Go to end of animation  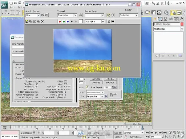[x=165, y=132]
